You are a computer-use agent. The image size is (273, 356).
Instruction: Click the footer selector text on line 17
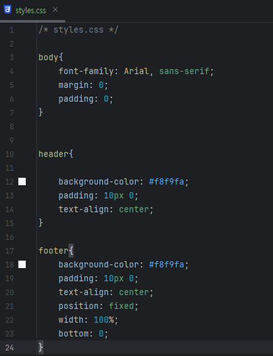click(x=53, y=251)
